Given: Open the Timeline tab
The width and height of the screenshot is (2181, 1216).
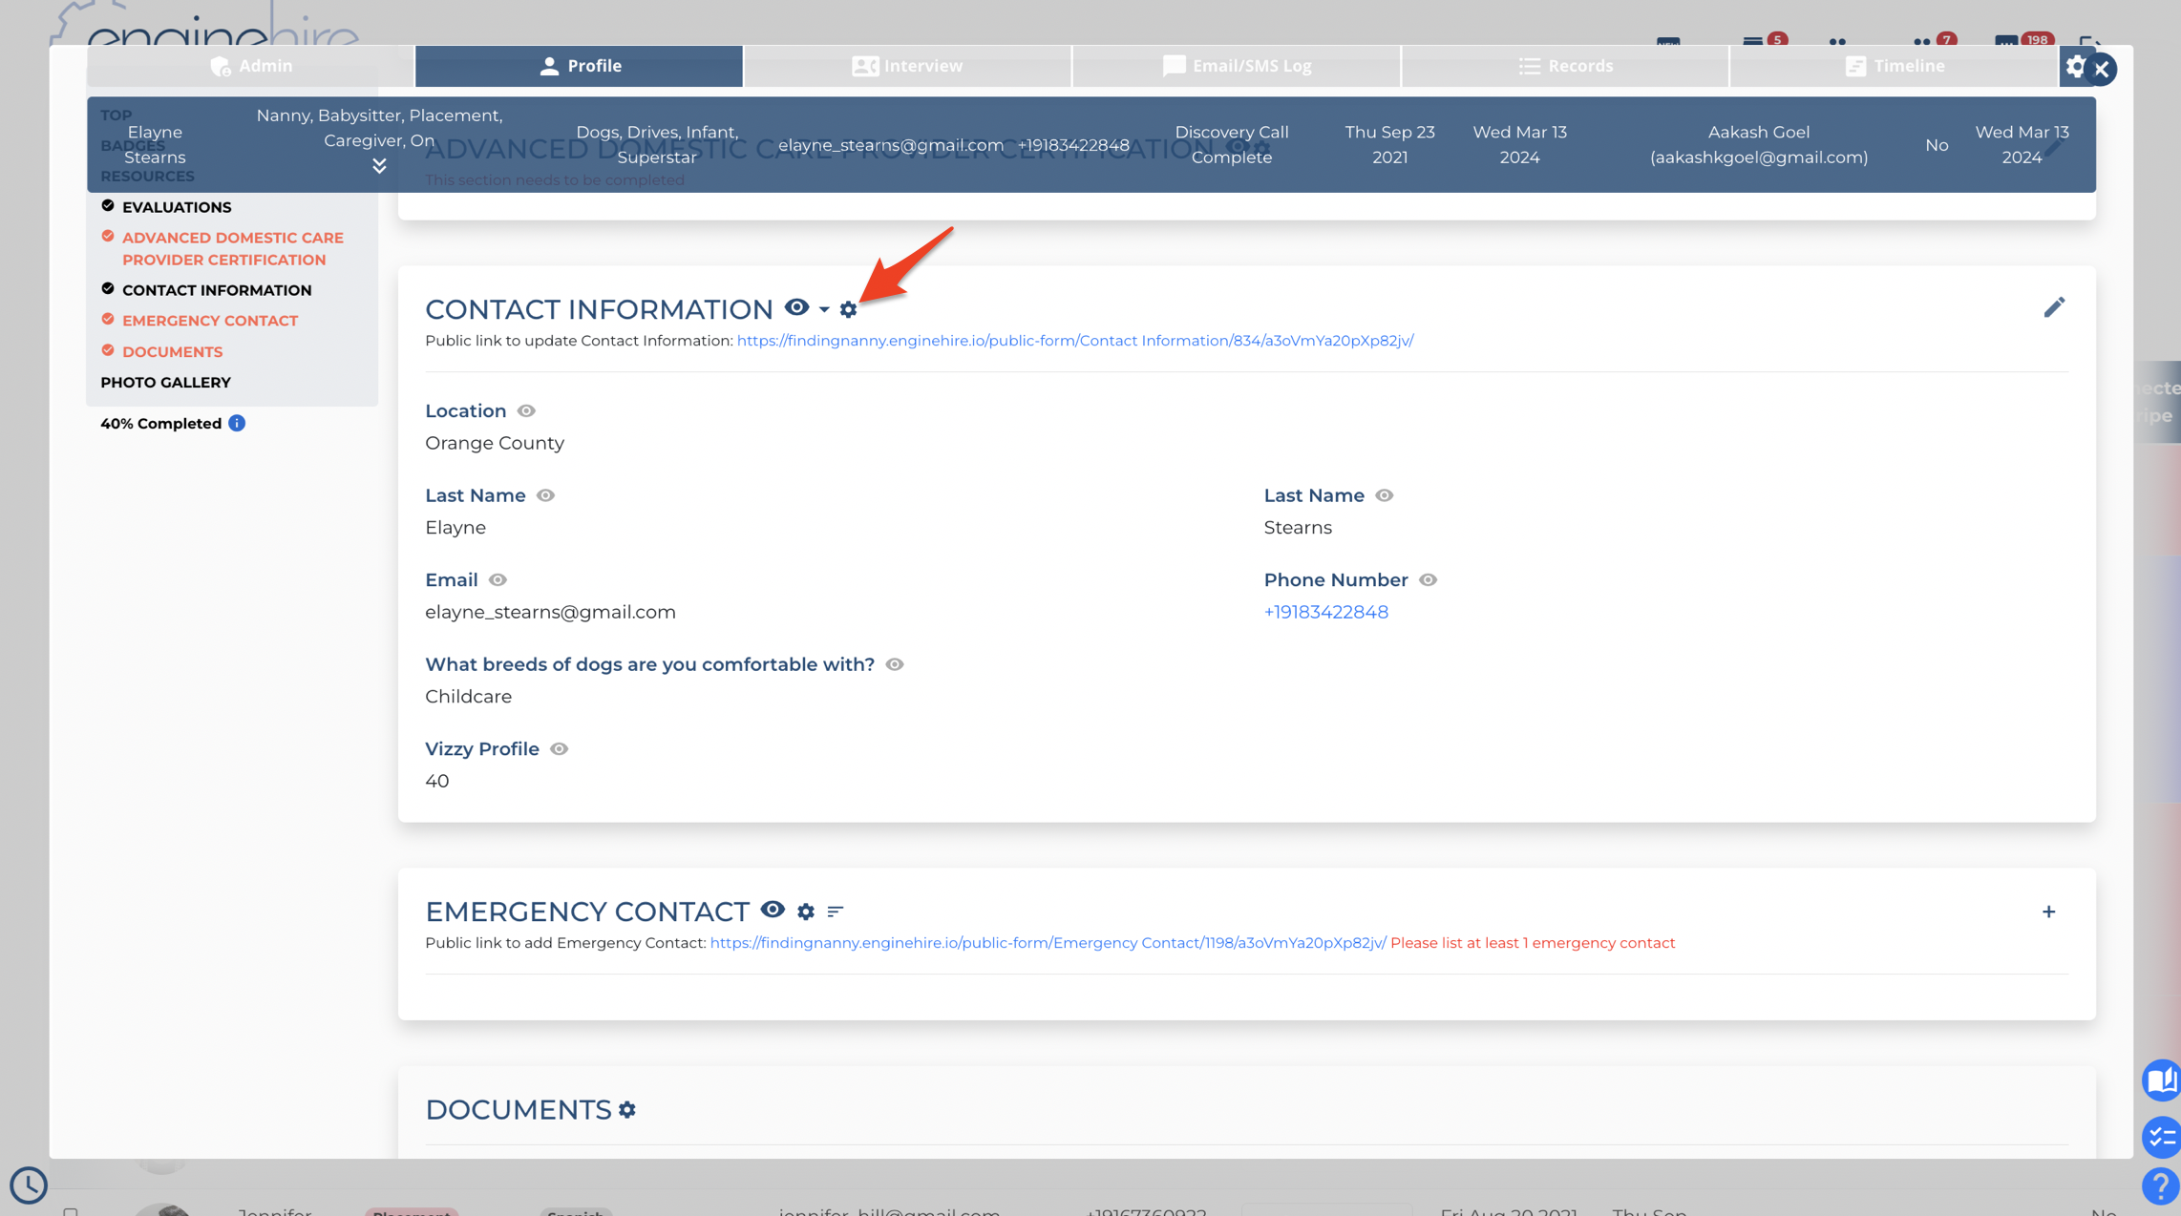Looking at the screenshot, I should point(1894,66).
